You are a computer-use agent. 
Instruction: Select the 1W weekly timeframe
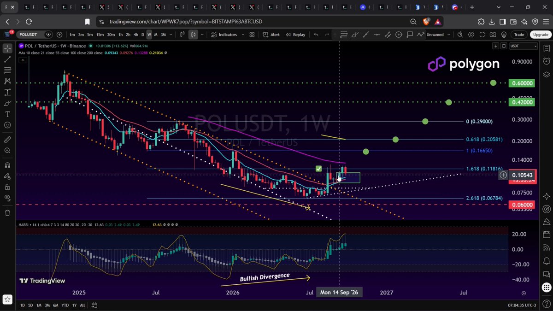[x=149, y=35]
